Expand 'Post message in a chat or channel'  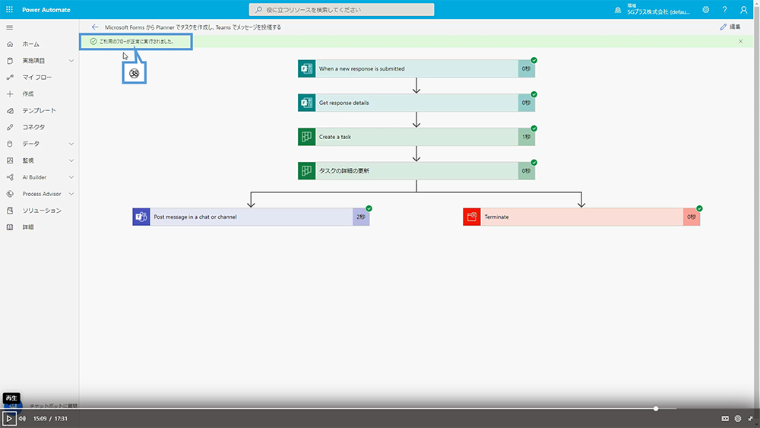click(251, 217)
